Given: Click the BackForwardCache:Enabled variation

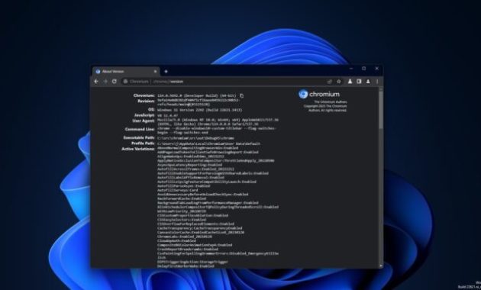Looking at the screenshot, I should pos(182,198).
